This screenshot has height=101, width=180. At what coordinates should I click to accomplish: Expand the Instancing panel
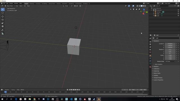point(156,71)
